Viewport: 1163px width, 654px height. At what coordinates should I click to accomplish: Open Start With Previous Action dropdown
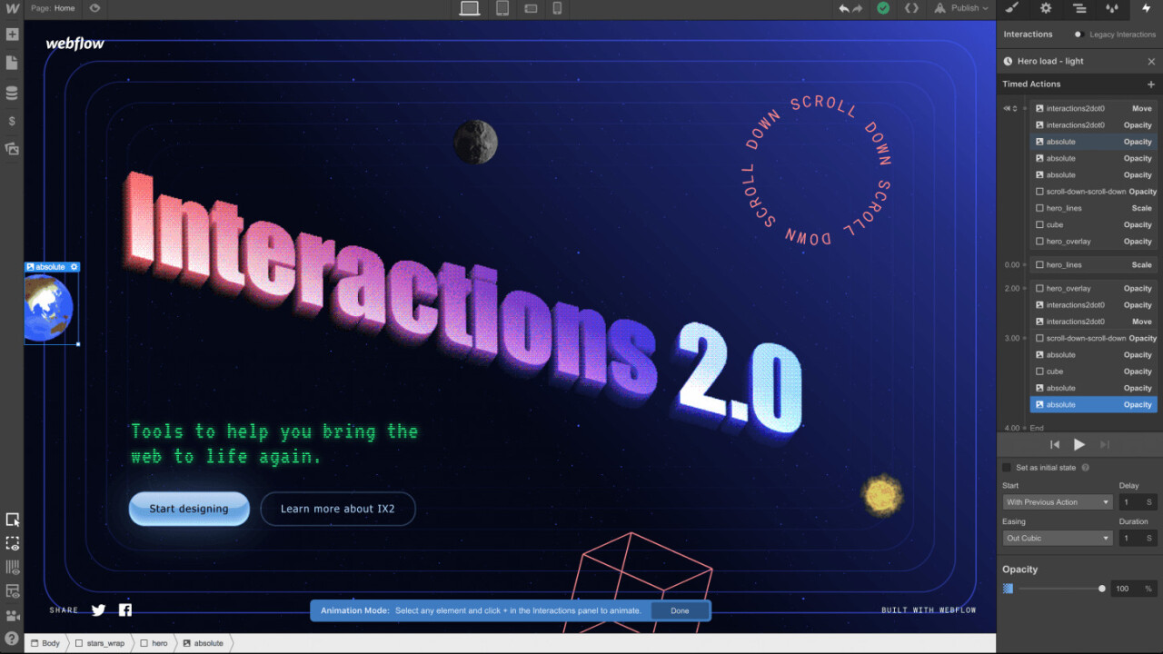click(x=1058, y=502)
